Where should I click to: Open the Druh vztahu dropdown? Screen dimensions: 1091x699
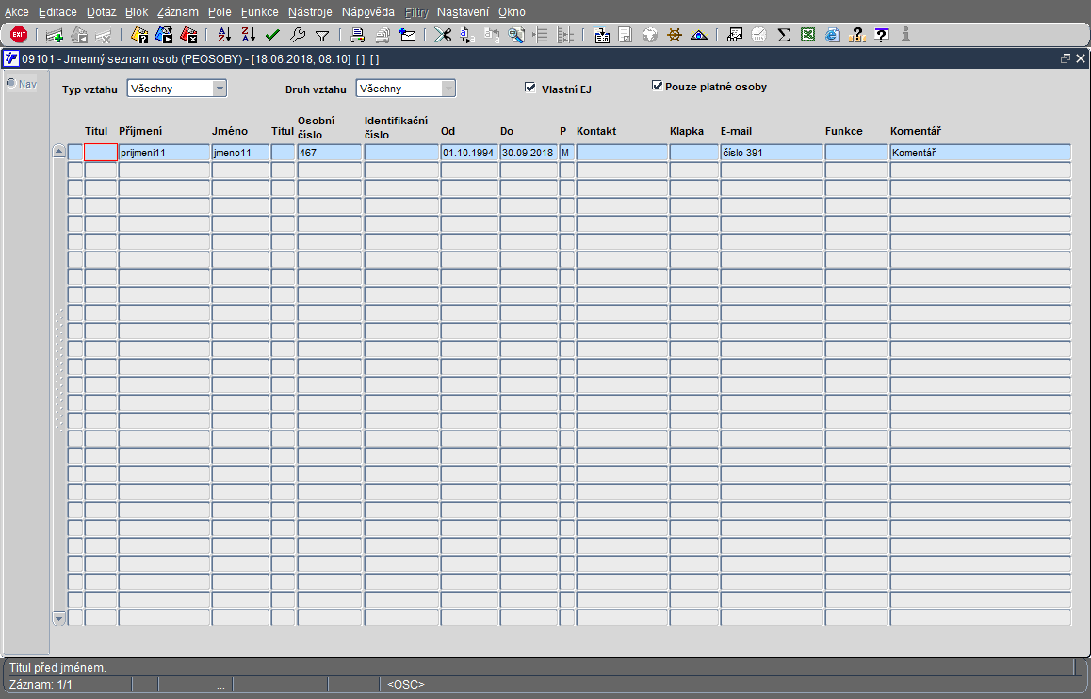pyautogui.click(x=448, y=89)
